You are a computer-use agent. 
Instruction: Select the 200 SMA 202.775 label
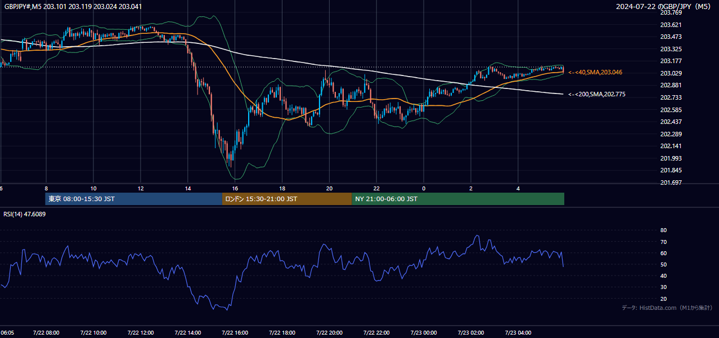pos(597,95)
